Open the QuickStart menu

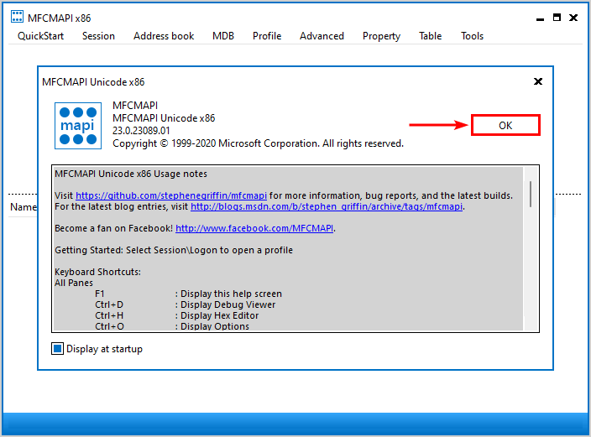point(40,36)
